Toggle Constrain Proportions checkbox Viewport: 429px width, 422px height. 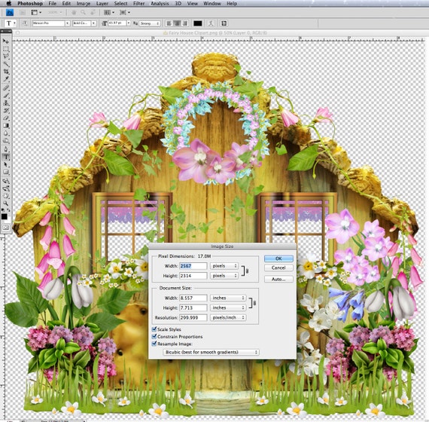pyautogui.click(x=154, y=336)
